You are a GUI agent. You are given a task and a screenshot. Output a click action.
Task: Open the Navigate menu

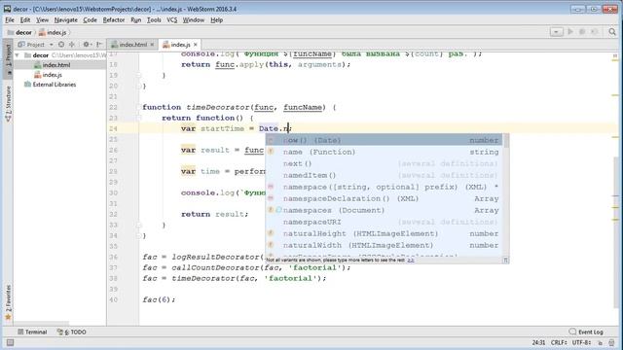(66, 19)
